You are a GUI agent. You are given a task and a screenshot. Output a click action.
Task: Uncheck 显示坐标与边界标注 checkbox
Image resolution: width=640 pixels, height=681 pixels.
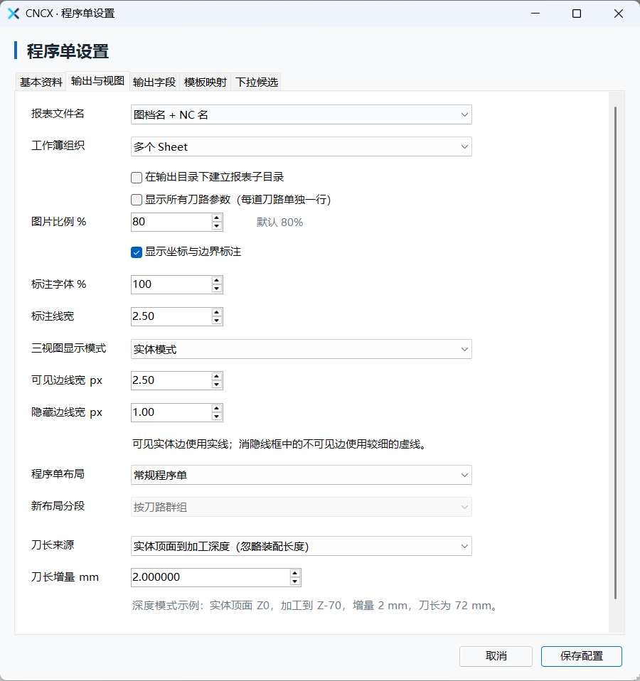pyautogui.click(x=137, y=252)
